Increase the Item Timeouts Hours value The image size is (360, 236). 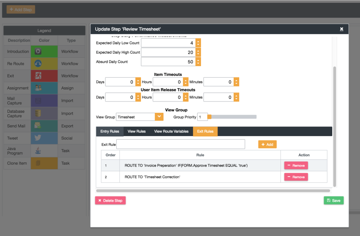point(185,80)
